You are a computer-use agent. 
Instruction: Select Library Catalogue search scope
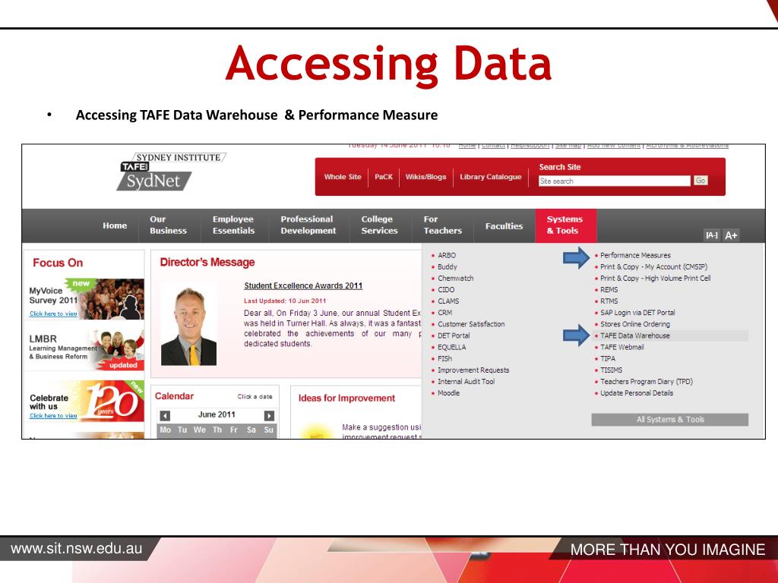coord(490,177)
